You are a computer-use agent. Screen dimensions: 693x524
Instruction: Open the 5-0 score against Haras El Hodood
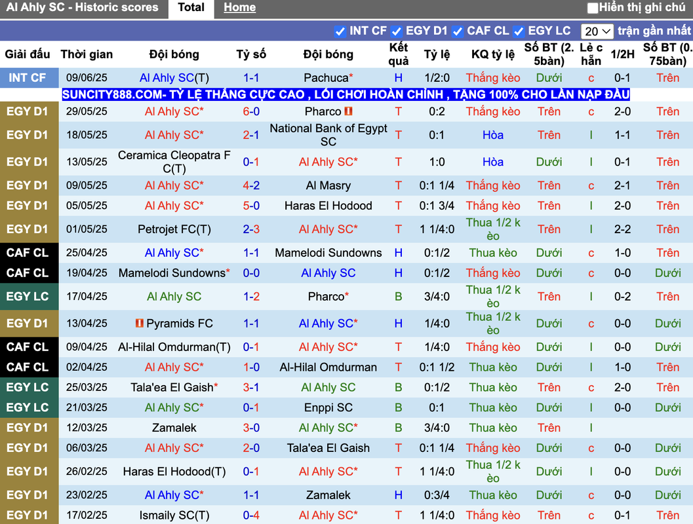click(251, 206)
